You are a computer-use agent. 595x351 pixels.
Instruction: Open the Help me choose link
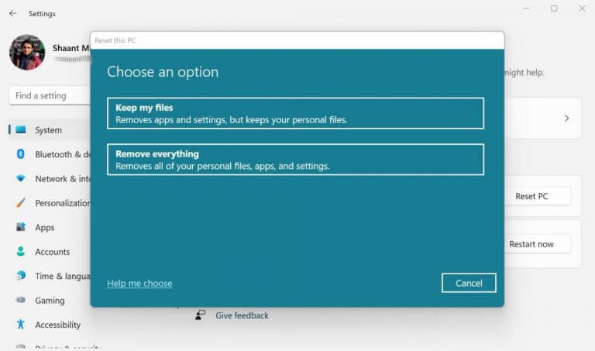(x=139, y=284)
